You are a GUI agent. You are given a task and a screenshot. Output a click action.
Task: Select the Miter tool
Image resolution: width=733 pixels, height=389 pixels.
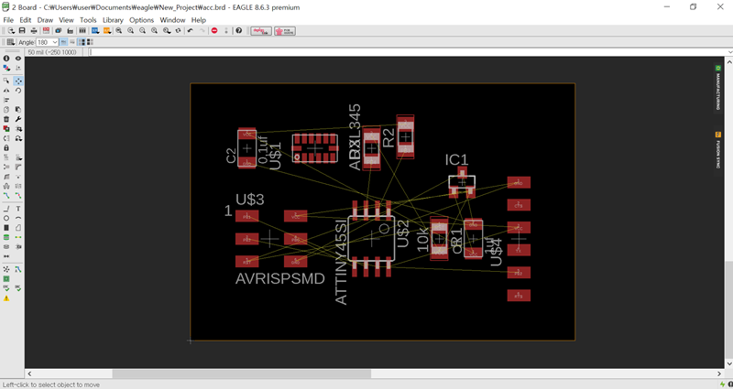[18, 167]
